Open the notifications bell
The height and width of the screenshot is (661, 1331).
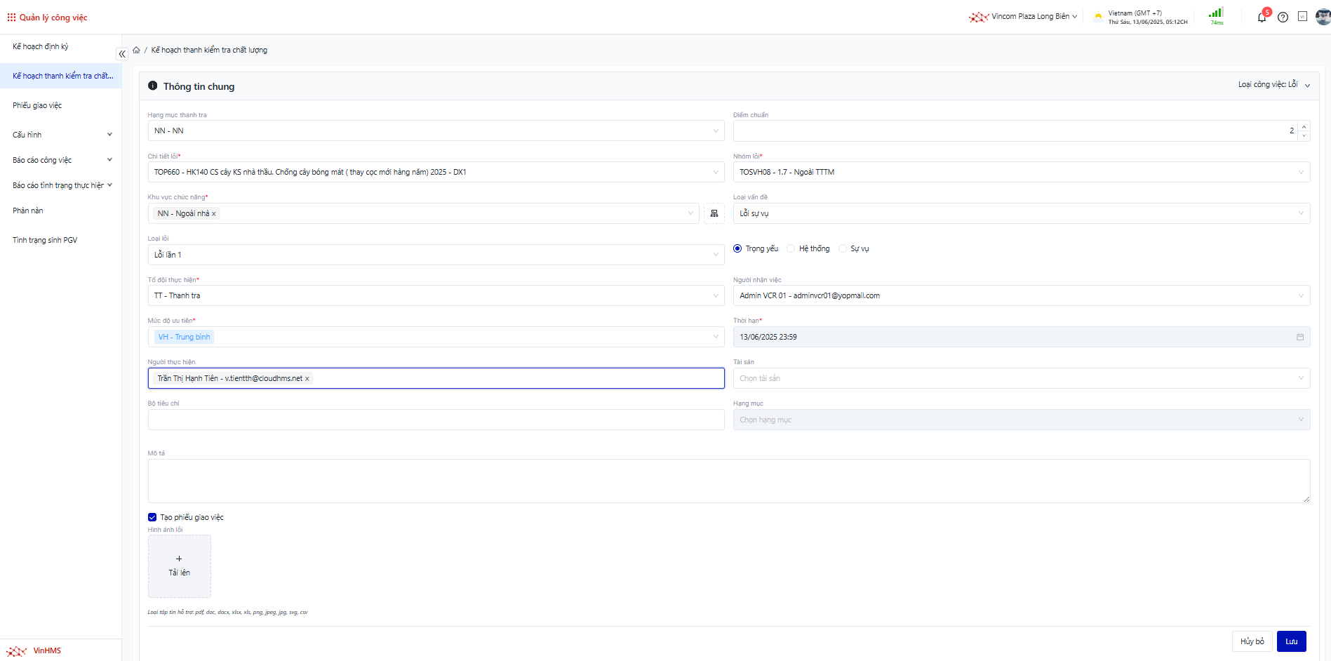coord(1262,18)
